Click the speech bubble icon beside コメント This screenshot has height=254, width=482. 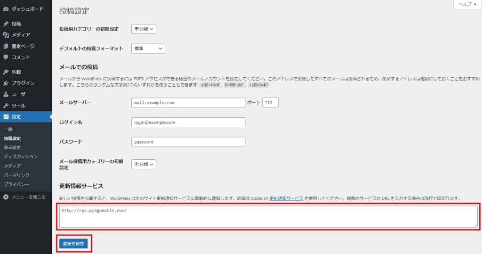pyautogui.click(x=6, y=57)
